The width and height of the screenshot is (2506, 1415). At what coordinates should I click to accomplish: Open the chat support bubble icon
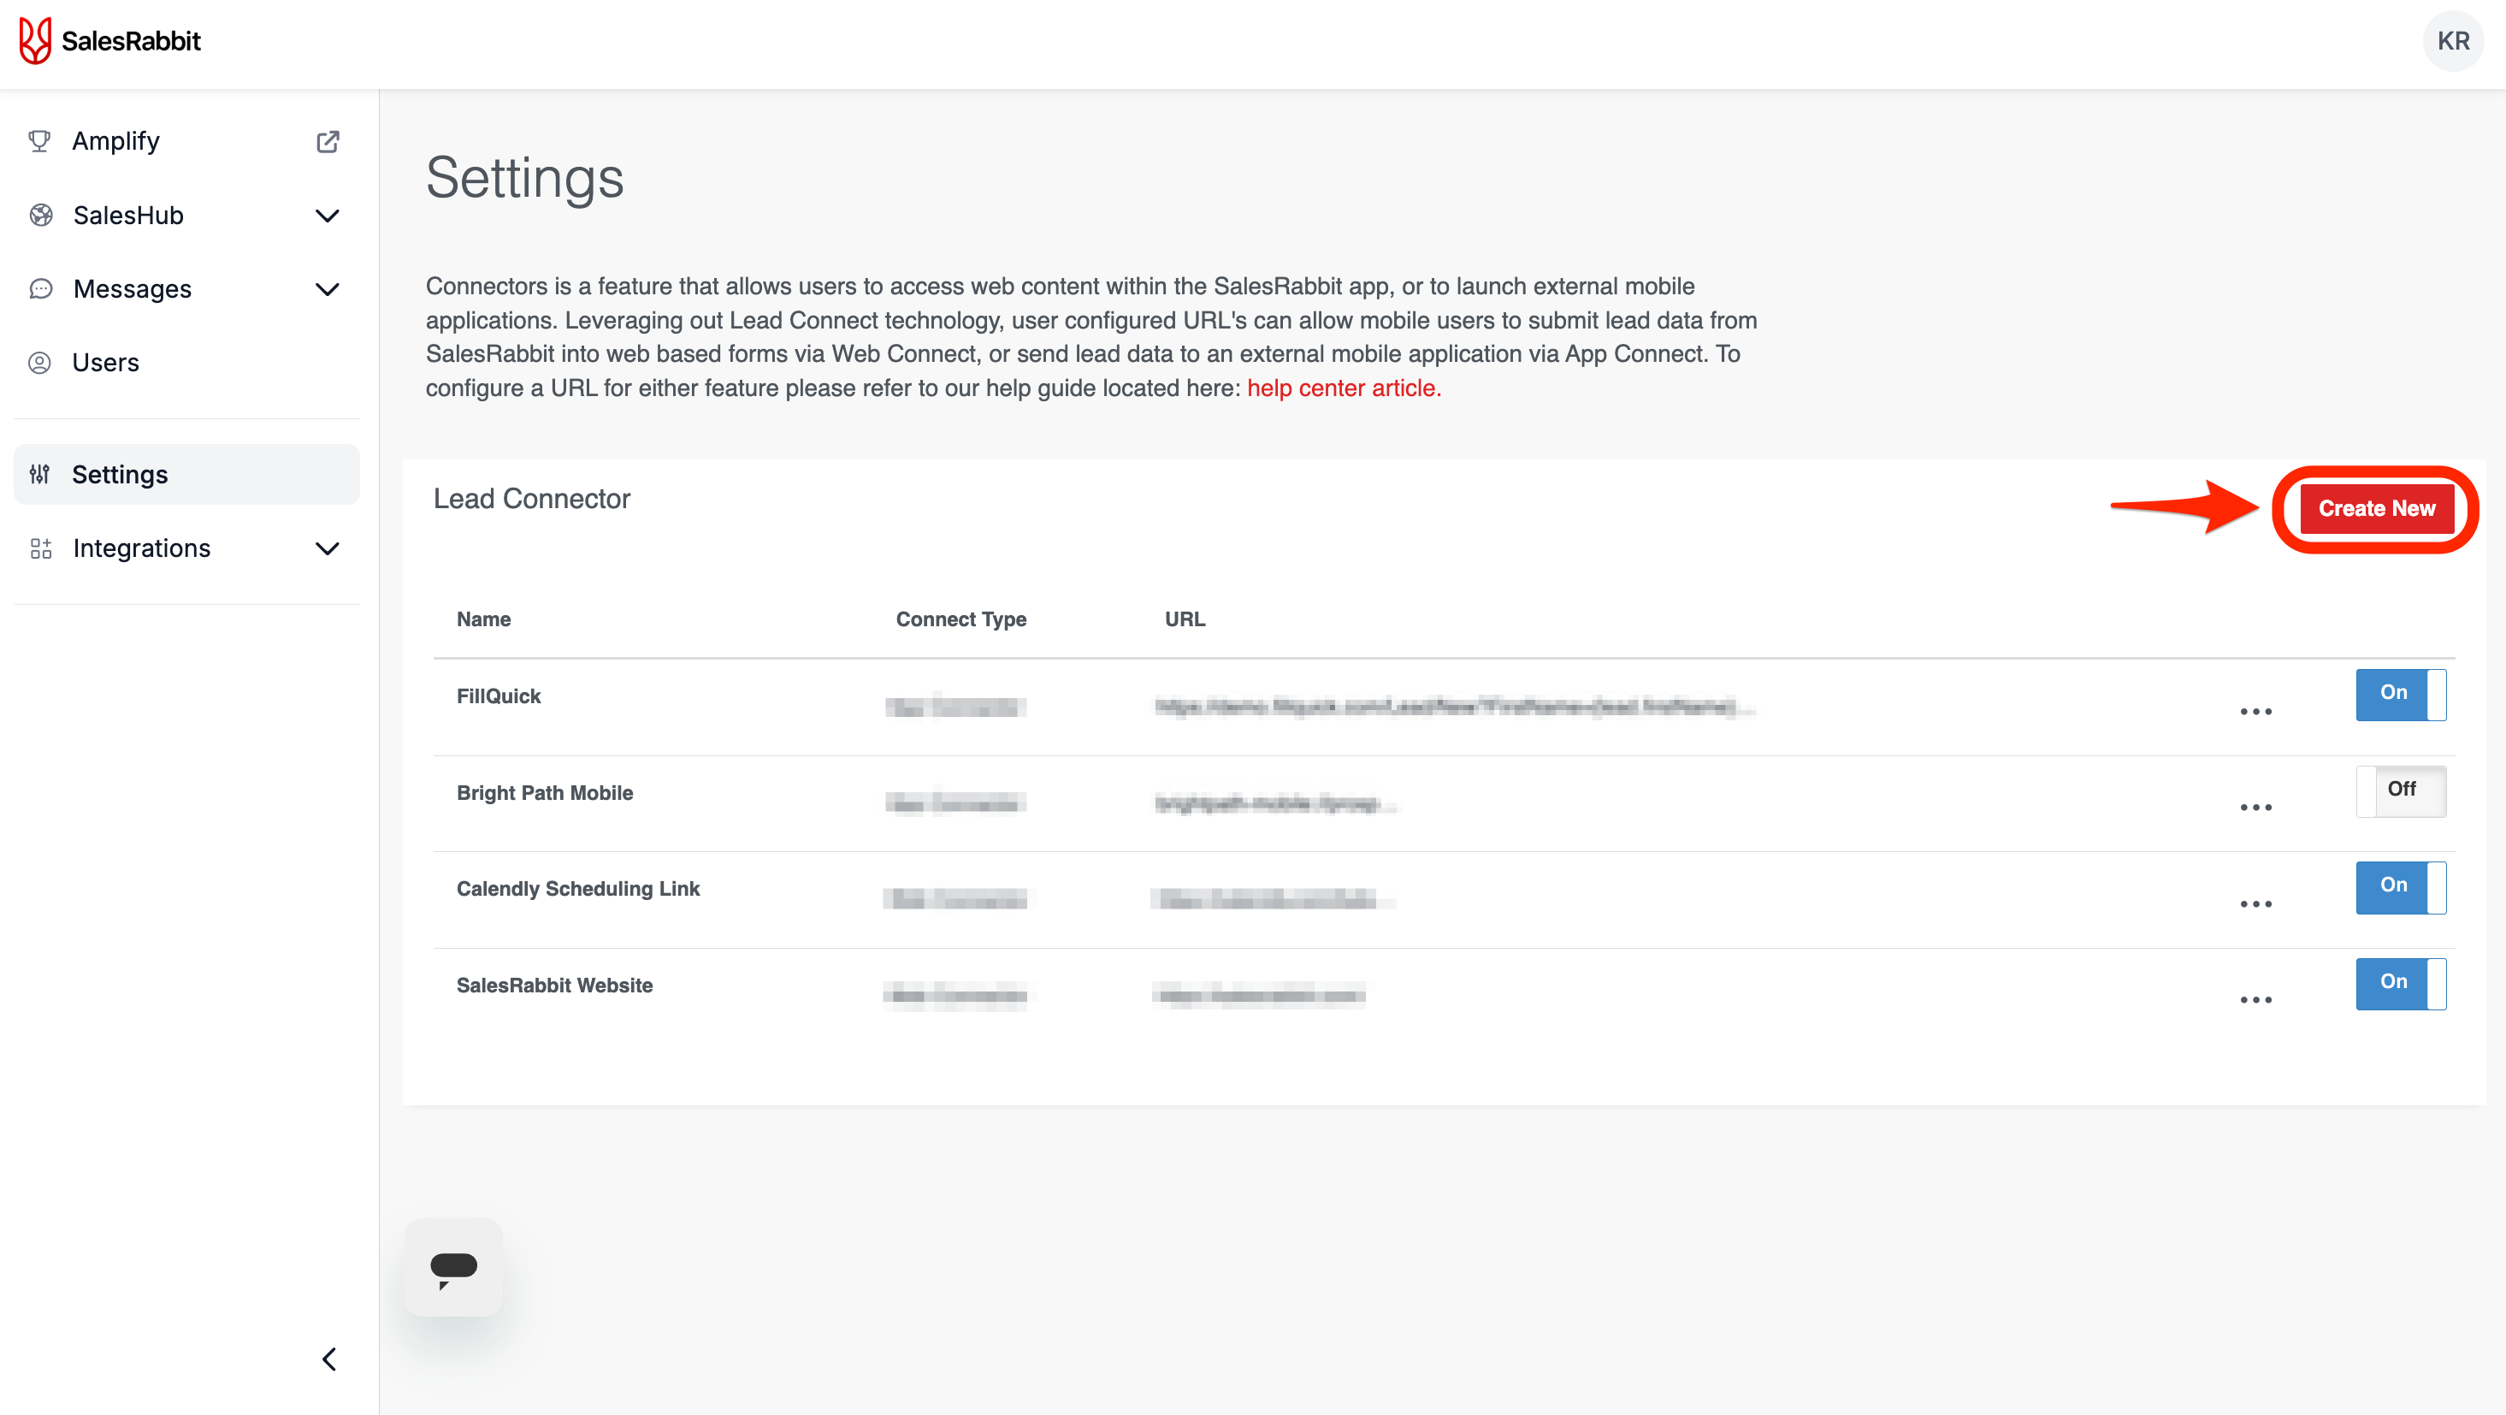coord(453,1267)
